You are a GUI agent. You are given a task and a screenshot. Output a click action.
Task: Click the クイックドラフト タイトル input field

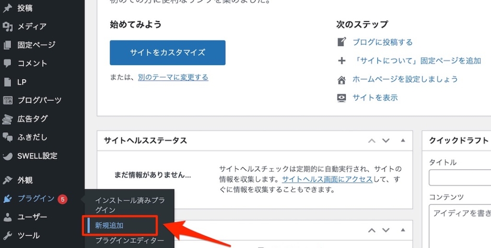tap(460, 178)
